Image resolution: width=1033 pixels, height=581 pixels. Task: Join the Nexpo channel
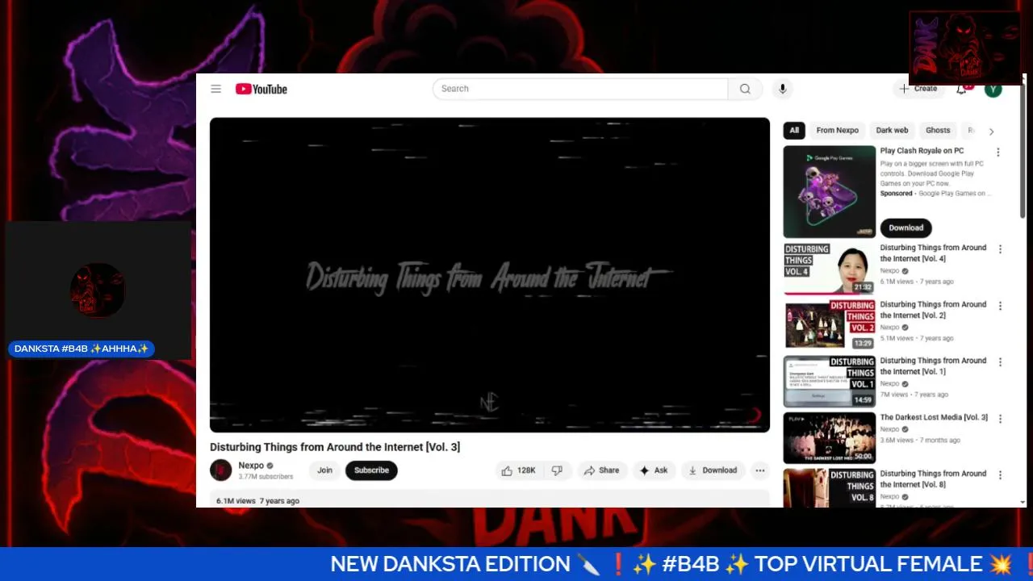pos(324,470)
